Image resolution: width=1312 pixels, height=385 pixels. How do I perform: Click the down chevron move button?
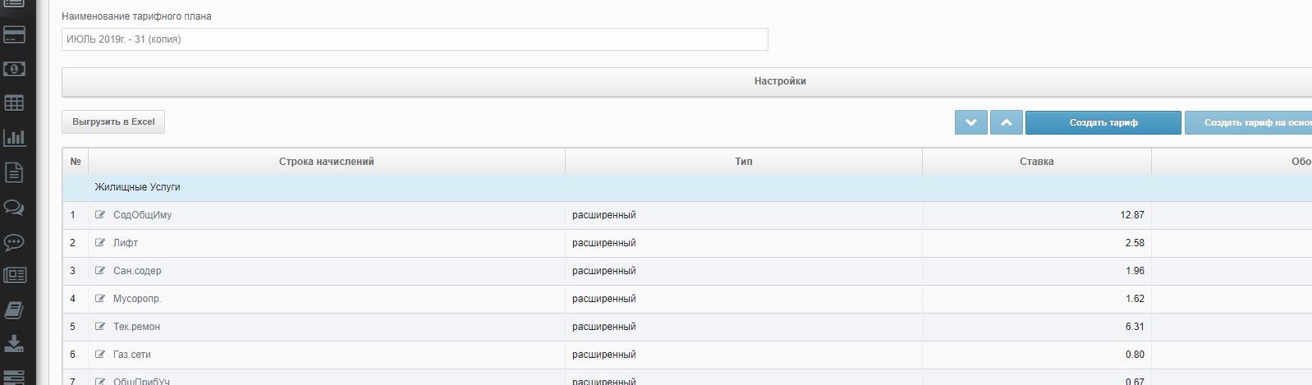pyautogui.click(x=970, y=123)
